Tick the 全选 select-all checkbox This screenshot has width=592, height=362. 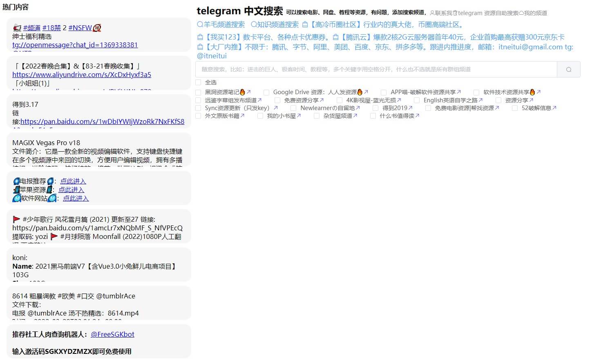[x=198, y=82]
